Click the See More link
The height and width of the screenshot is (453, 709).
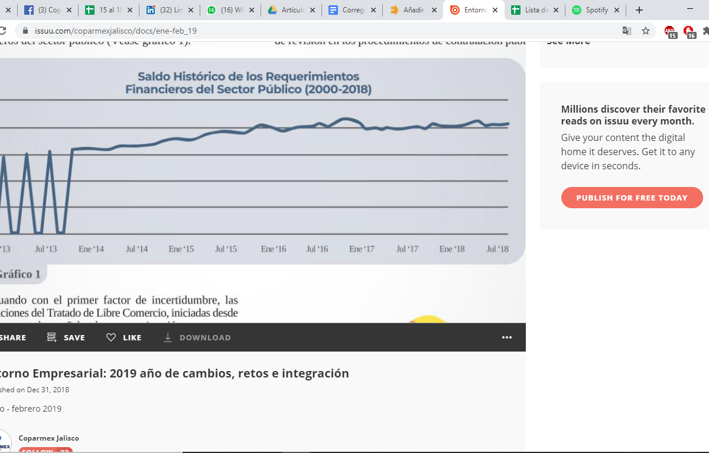click(x=568, y=42)
